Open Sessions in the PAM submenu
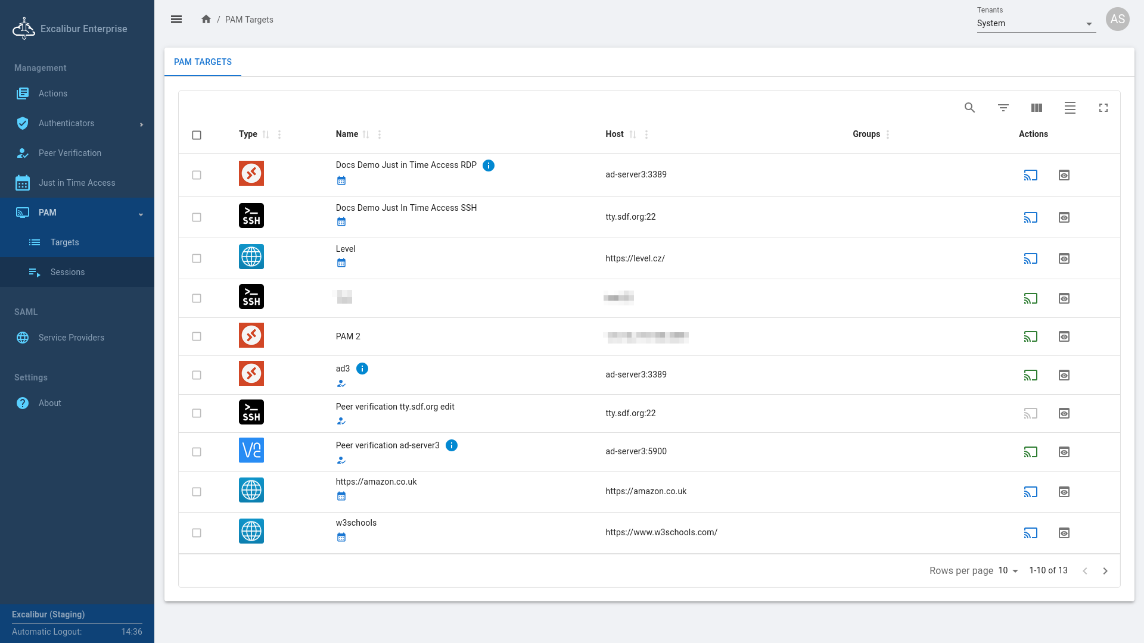The height and width of the screenshot is (643, 1144). 67,272
